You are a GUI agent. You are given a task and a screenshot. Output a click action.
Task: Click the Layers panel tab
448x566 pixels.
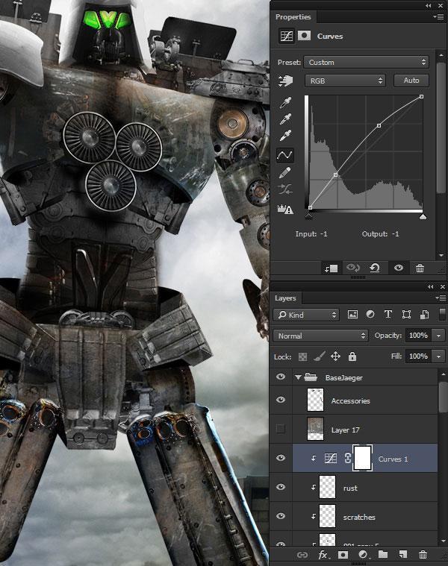[286, 298]
